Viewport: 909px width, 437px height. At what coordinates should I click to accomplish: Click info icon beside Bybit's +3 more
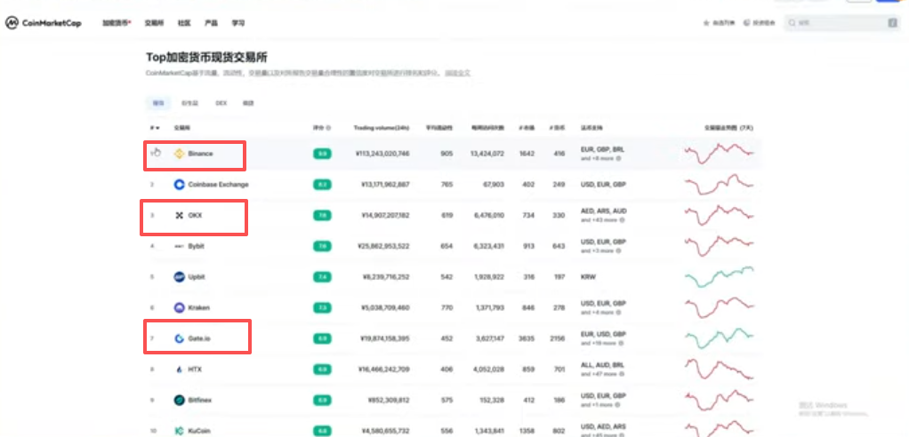coord(618,250)
